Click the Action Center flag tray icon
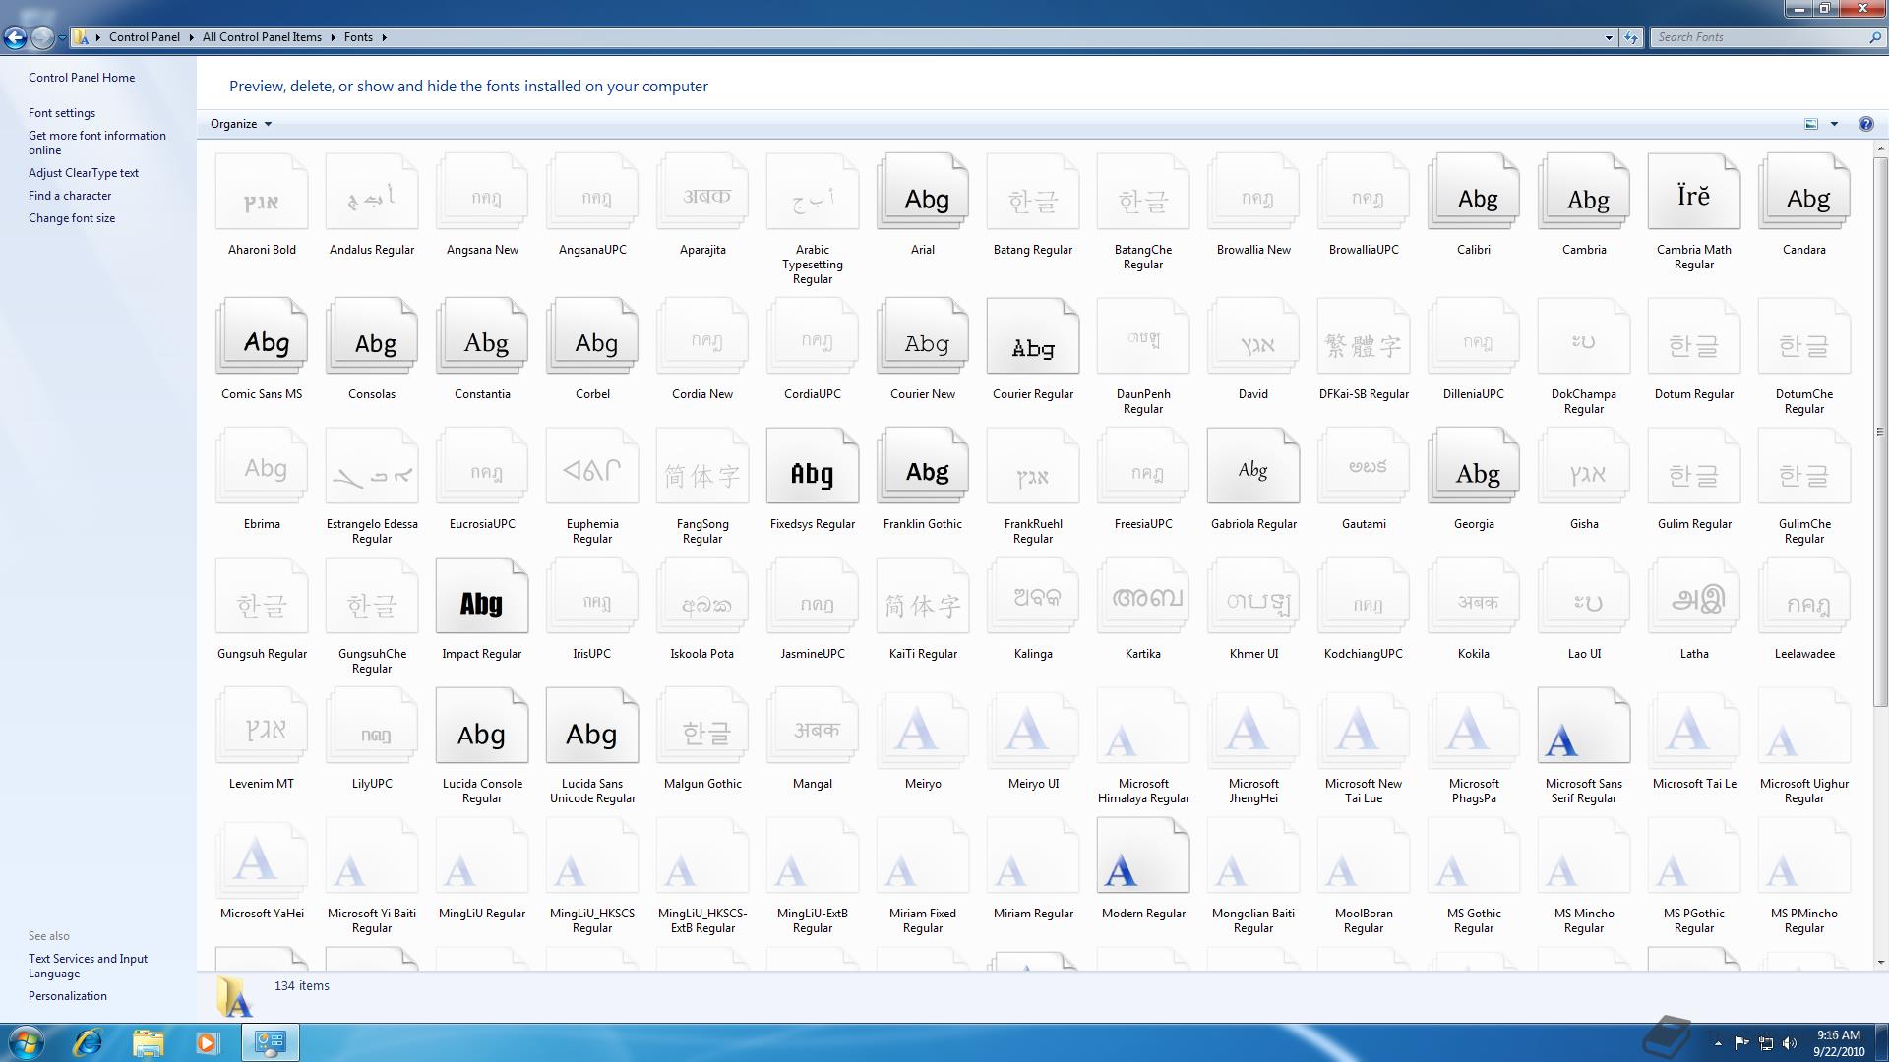This screenshot has width=1889, height=1062. (x=1742, y=1043)
